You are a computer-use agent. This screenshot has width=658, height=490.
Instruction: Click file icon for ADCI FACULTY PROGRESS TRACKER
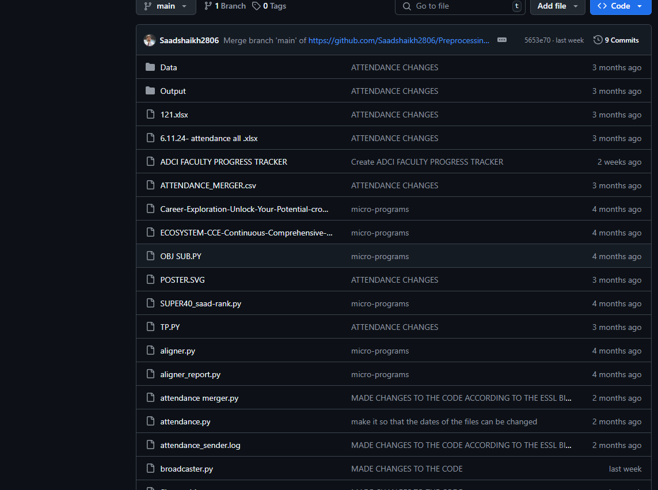pyautogui.click(x=150, y=161)
